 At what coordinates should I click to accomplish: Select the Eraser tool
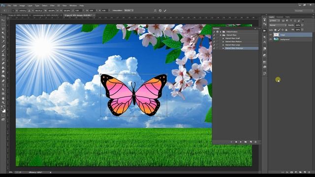click(3, 63)
